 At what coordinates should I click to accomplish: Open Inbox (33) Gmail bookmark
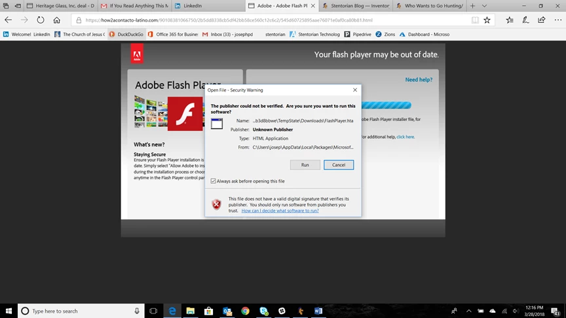pos(227,34)
